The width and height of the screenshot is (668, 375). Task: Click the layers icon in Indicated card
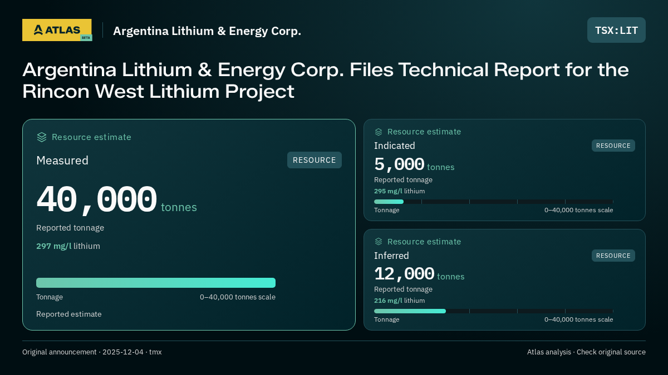click(x=379, y=132)
